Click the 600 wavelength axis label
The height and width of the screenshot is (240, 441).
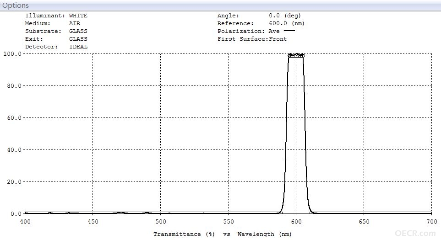(296, 222)
